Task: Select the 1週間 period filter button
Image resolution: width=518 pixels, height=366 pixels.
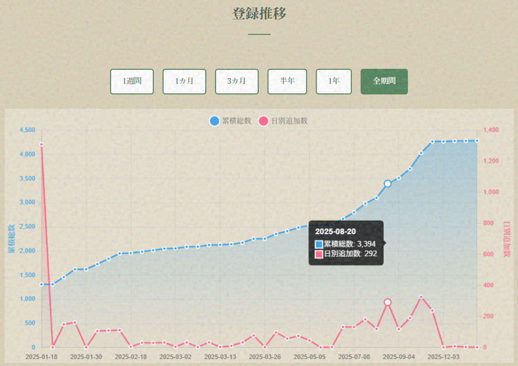Action: click(x=132, y=81)
